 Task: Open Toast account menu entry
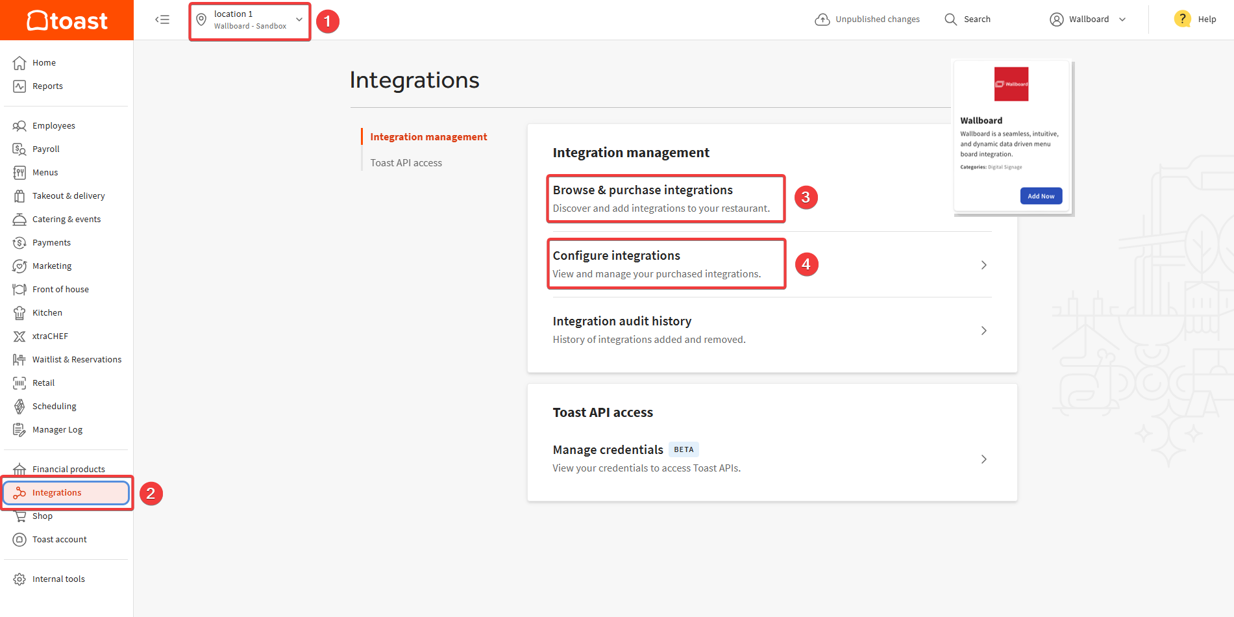60,540
